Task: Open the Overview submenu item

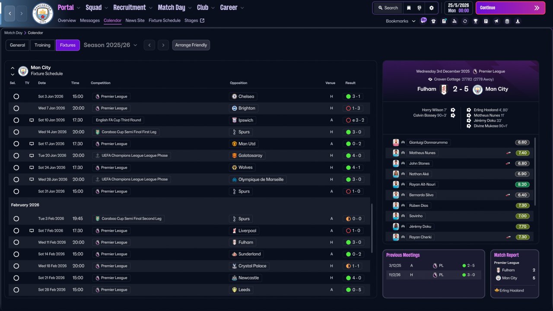Action: [x=67, y=20]
